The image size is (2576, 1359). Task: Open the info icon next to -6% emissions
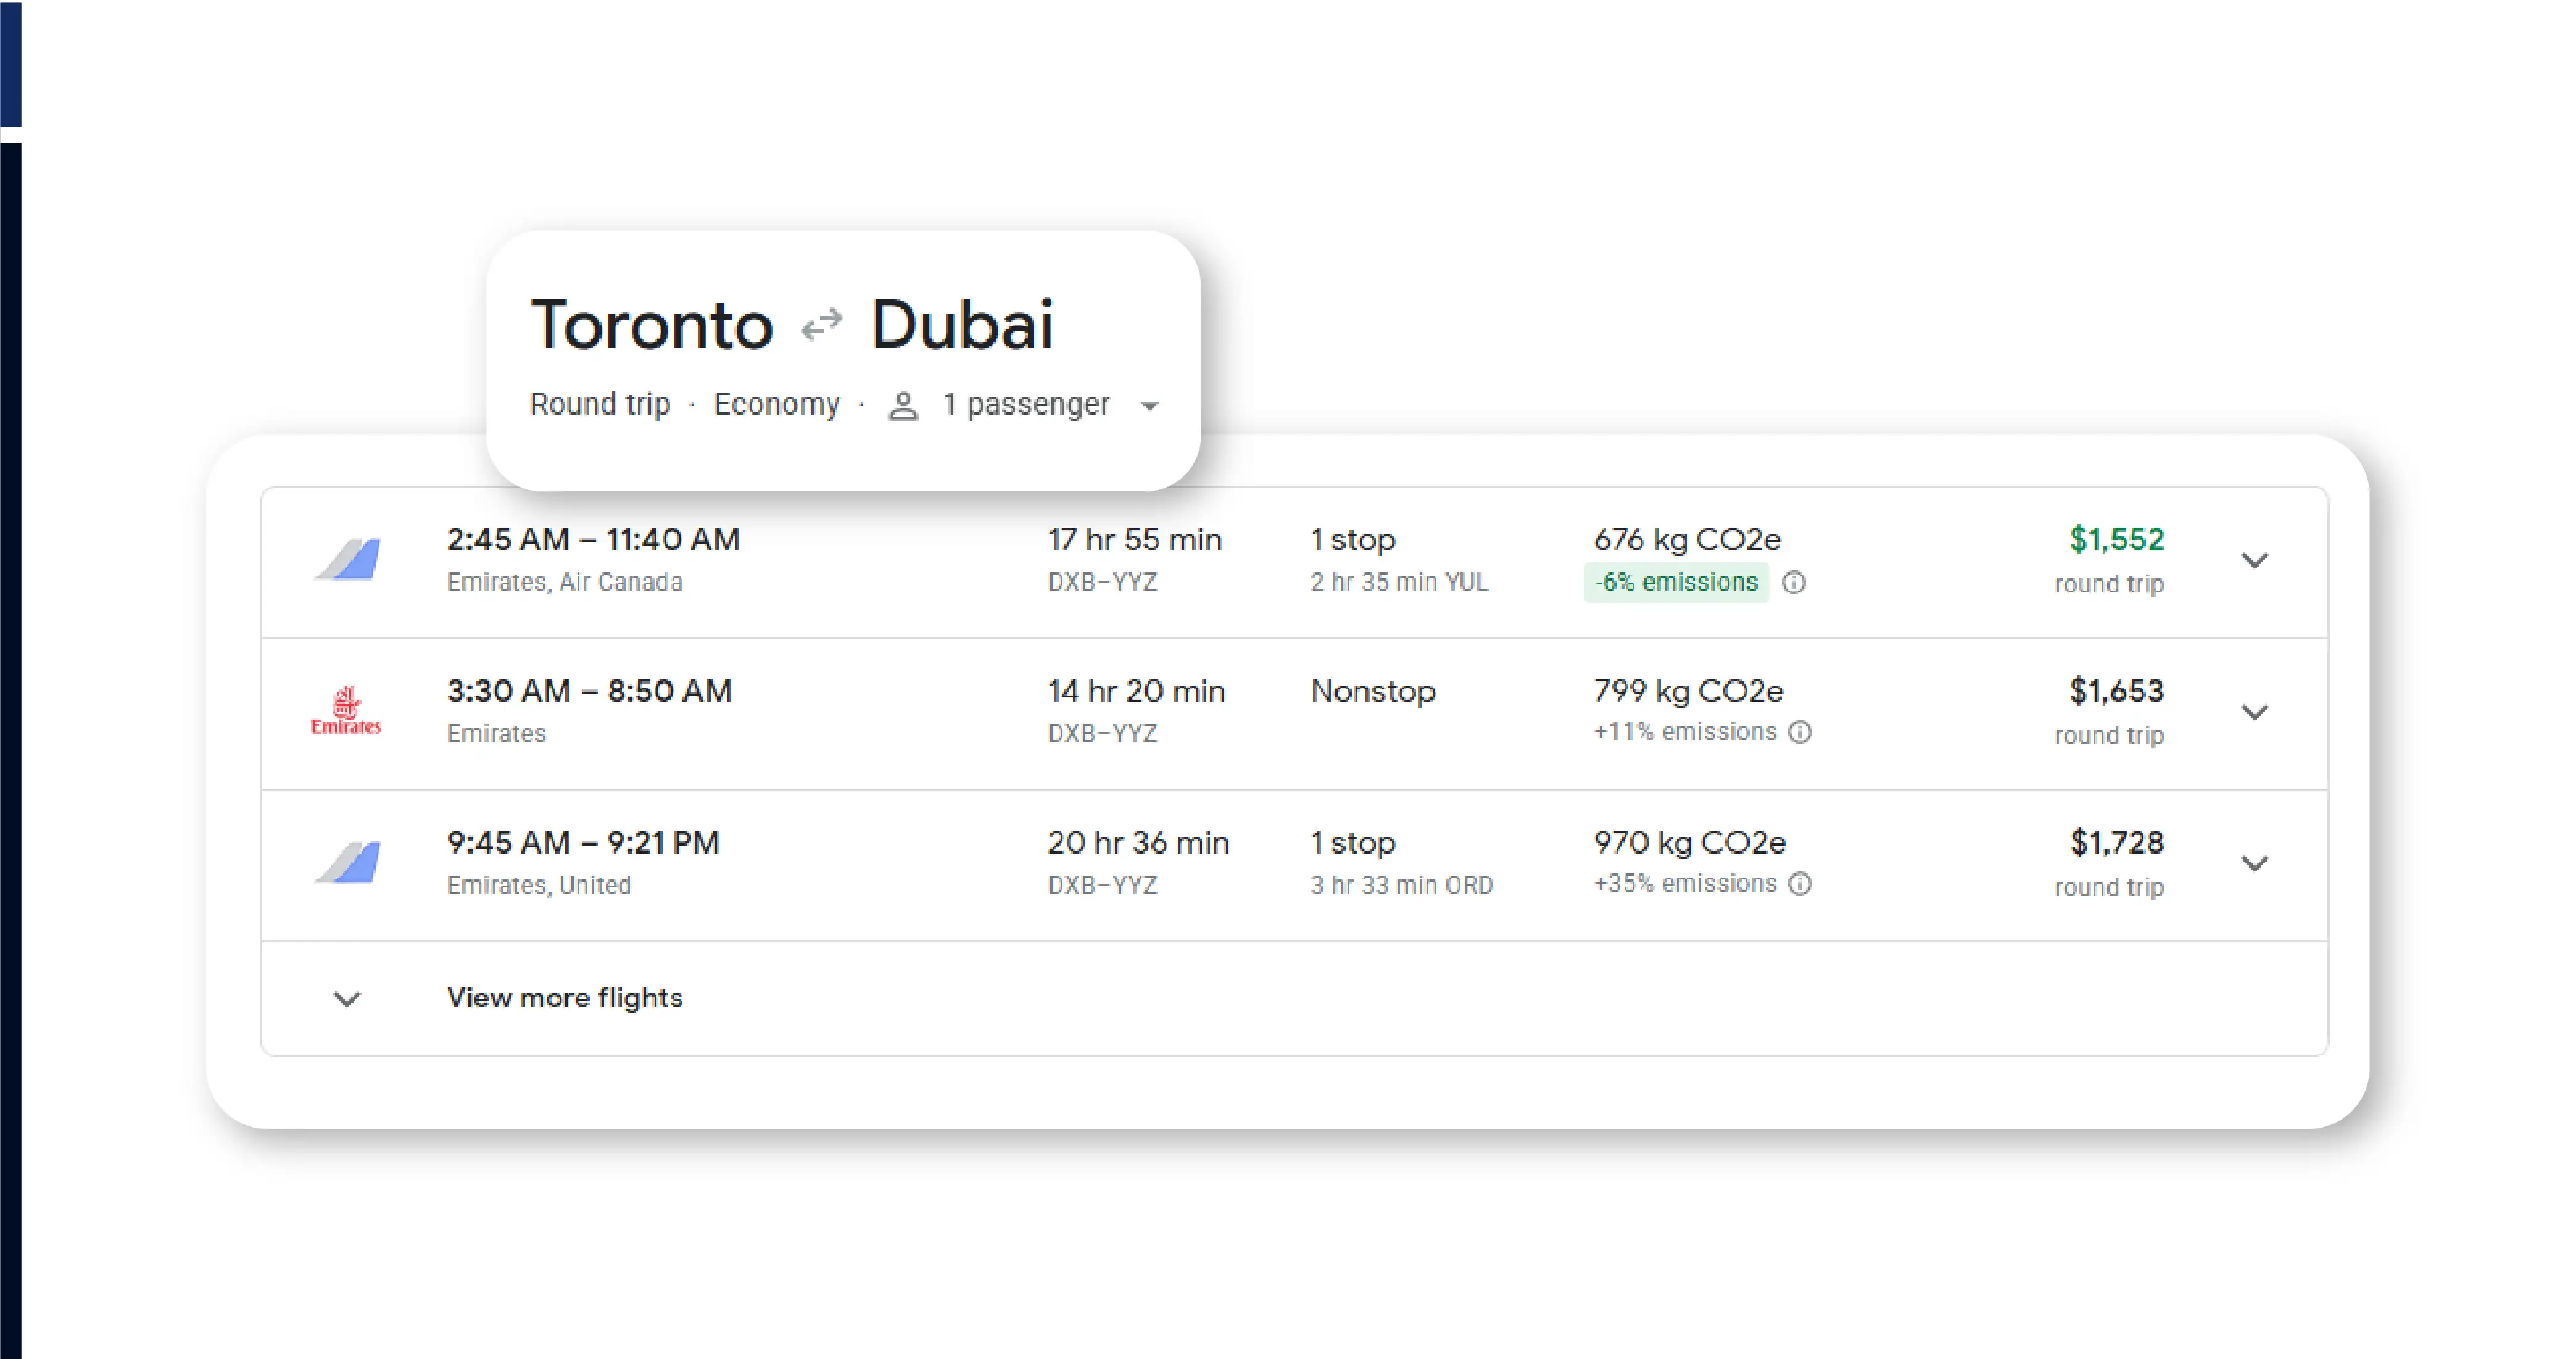1795,583
